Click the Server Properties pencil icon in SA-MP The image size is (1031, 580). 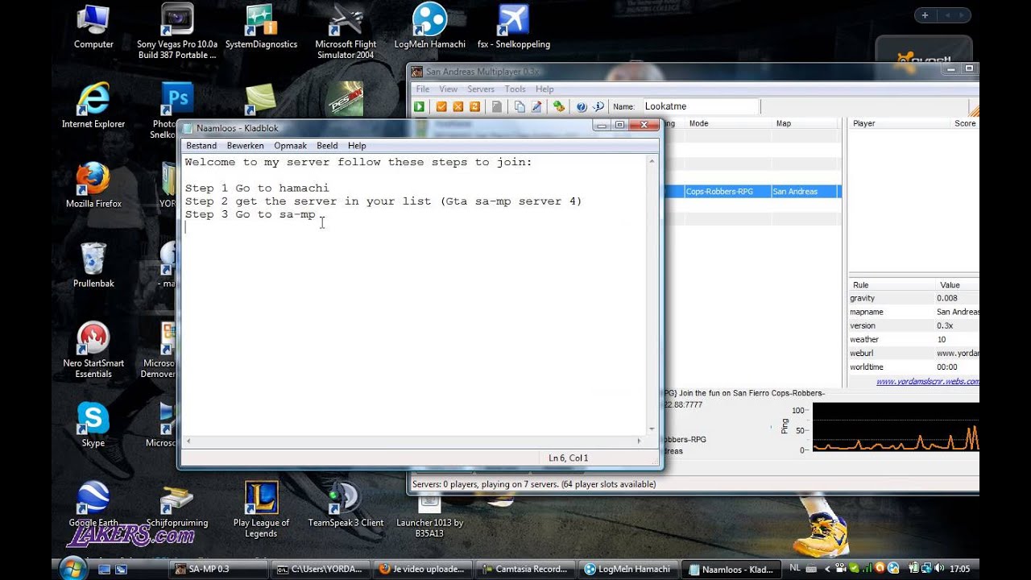click(536, 106)
